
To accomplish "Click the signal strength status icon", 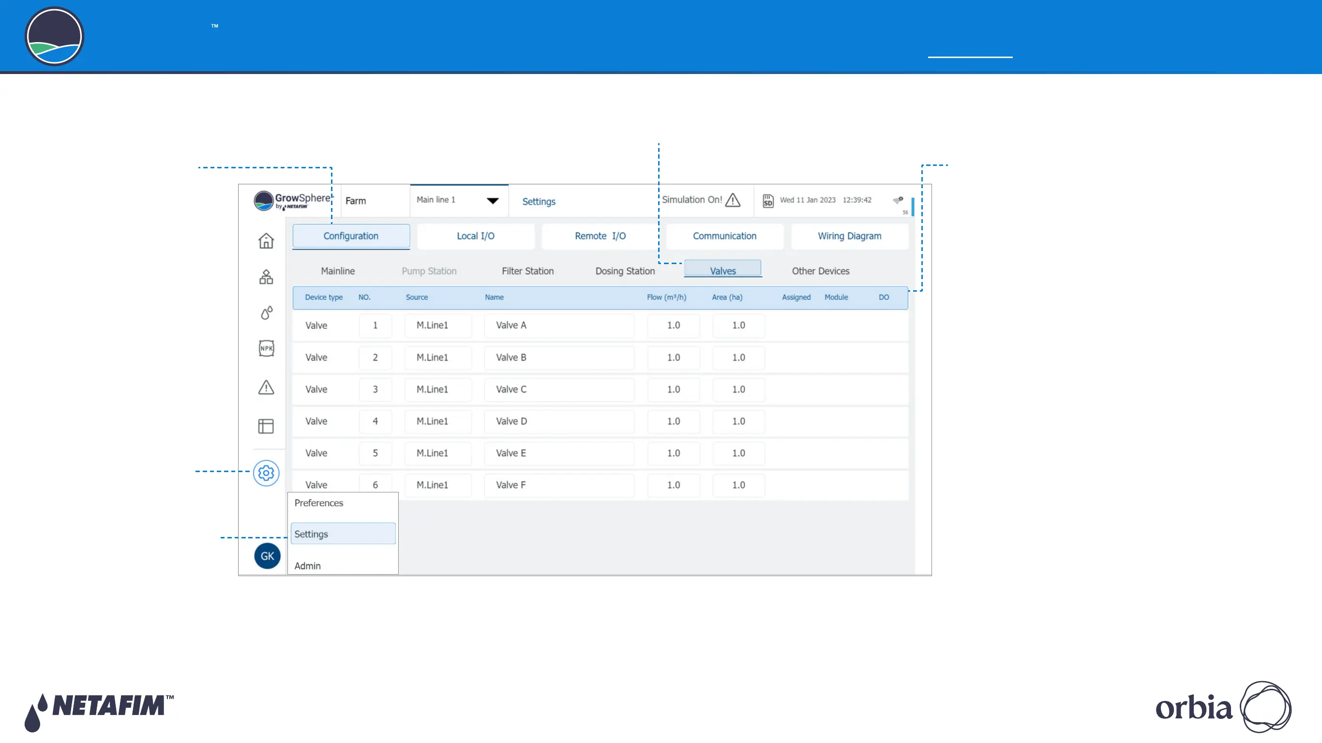I will (898, 200).
